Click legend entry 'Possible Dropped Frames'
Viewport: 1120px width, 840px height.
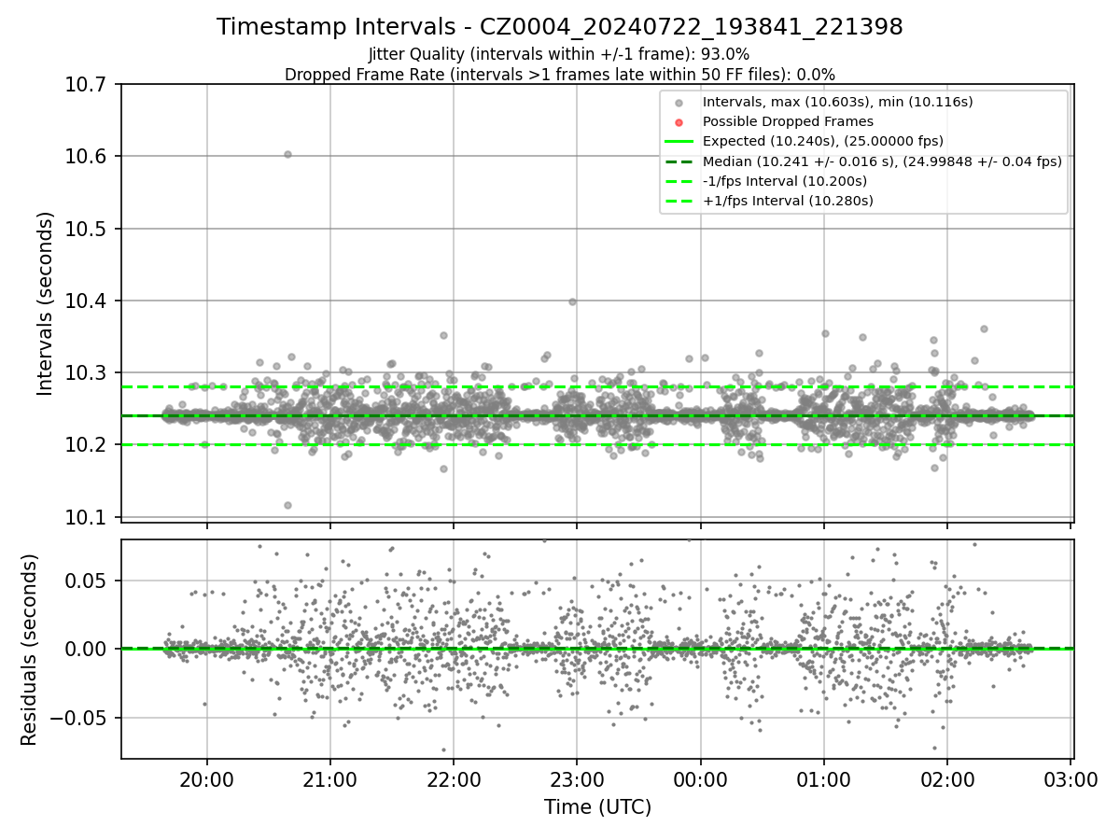pos(788,121)
